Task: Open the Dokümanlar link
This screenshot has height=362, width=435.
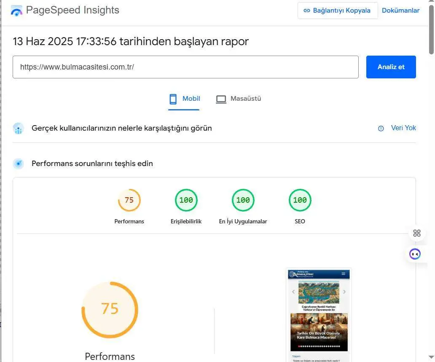Action: (400, 11)
